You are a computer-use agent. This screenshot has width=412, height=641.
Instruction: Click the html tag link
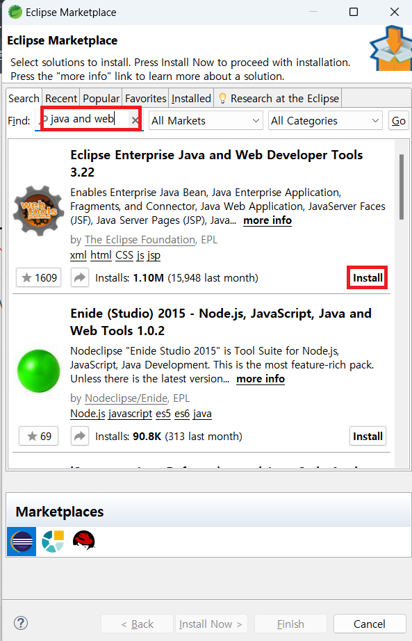101,255
